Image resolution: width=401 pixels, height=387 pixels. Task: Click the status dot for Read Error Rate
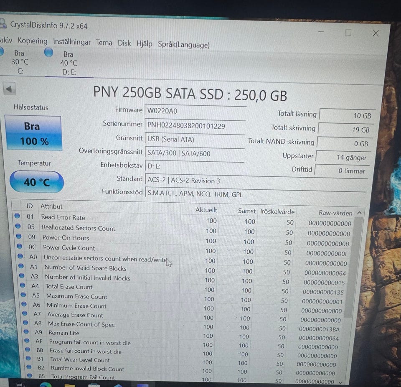17,216
